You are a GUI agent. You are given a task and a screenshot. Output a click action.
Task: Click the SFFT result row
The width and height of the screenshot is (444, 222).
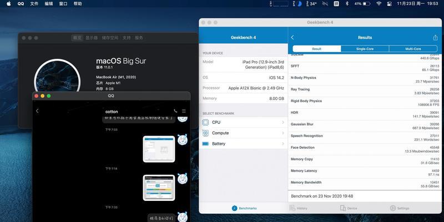pyautogui.click(x=365, y=68)
